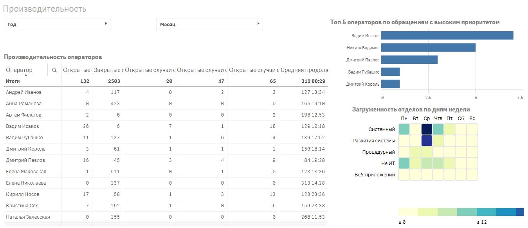Click Кирилл Носов operator name
This screenshot has width=528, height=228.
(22, 194)
